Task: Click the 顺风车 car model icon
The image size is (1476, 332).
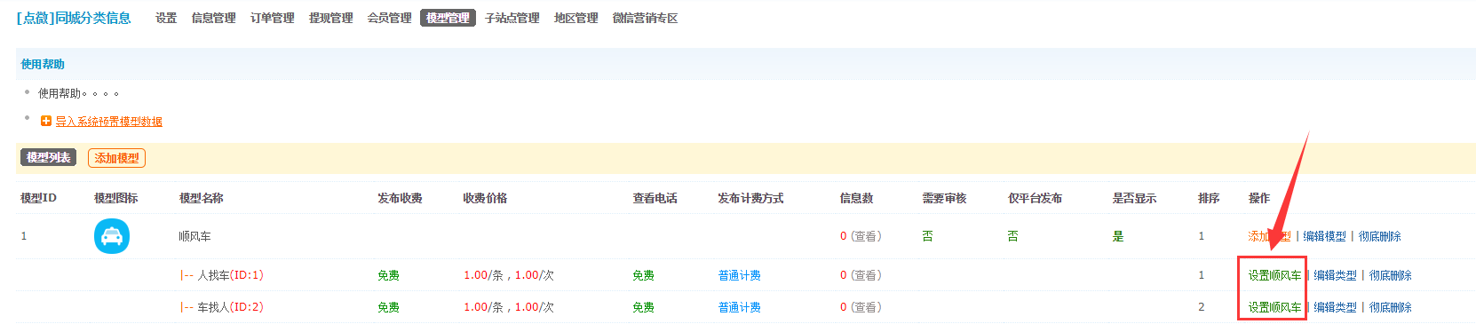Action: 112,236
